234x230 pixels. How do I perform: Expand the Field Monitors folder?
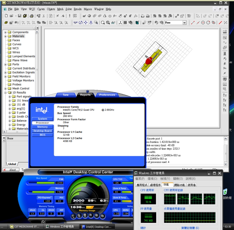[x=5, y=77]
